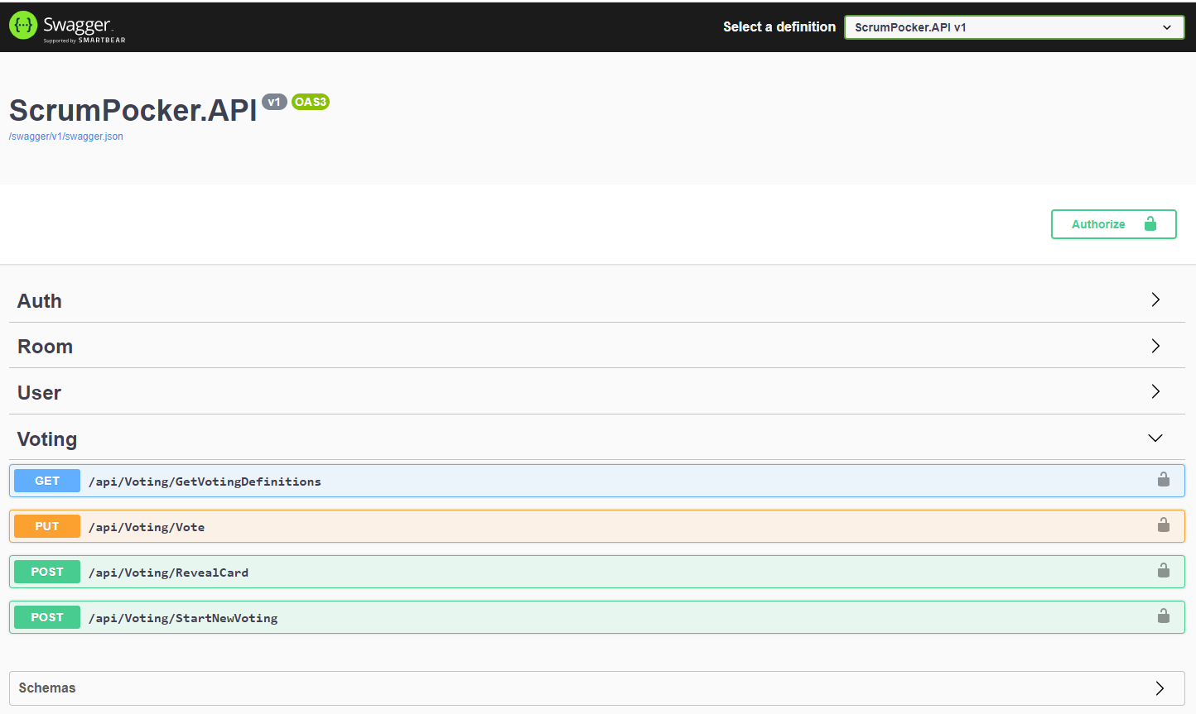Expand the Schemas section chevron
This screenshot has width=1196, height=714.
tap(1160, 688)
